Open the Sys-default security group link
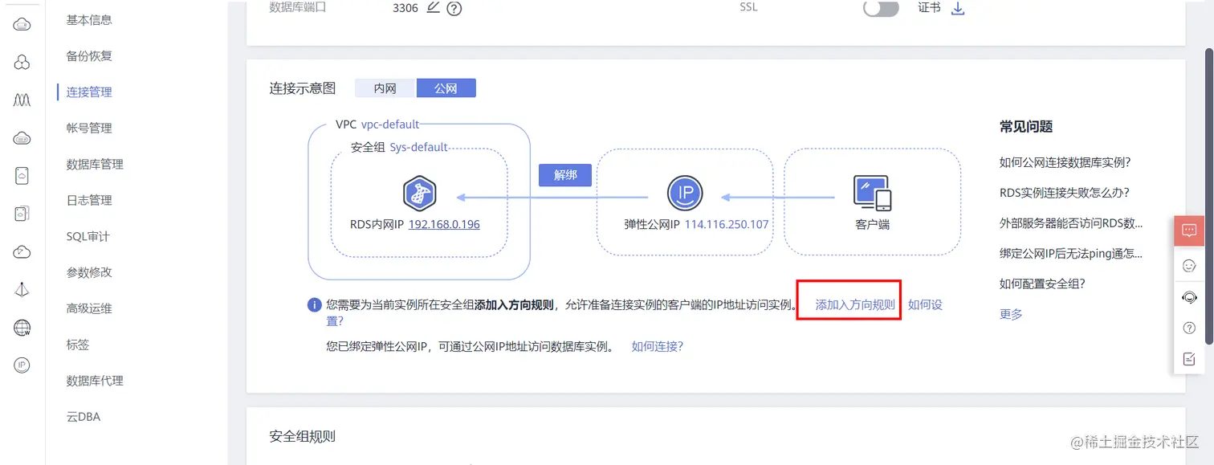This screenshot has width=1214, height=465. 418,147
